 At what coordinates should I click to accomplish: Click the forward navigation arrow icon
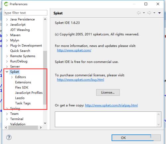[149, 13]
